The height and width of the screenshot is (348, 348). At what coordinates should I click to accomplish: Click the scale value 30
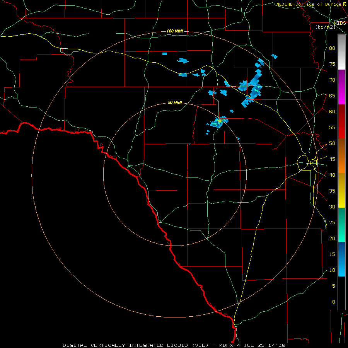coord(332,207)
